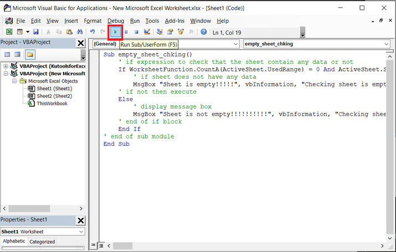Open the File menu
The height and width of the screenshot is (252, 396).
point(20,21)
